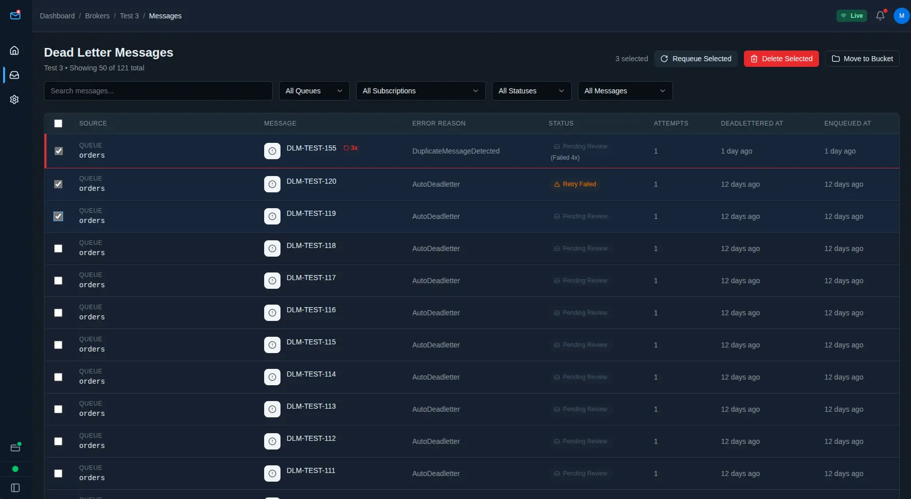Image resolution: width=911 pixels, height=499 pixels.
Task: Select the Messages inbox icon in sidebar
Action: click(x=14, y=74)
